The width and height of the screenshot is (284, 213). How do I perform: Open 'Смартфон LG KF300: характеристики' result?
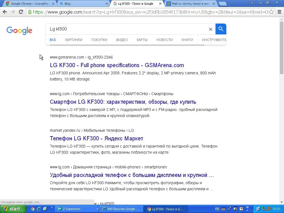123,102
